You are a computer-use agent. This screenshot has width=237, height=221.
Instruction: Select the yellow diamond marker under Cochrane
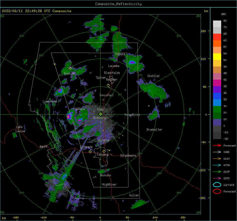90,152
